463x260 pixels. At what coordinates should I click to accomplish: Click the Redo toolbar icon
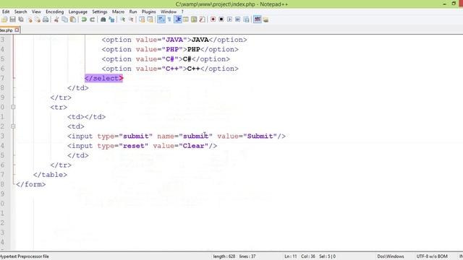[92, 19]
